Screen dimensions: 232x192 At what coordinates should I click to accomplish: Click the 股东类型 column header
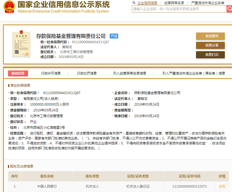point(92,176)
